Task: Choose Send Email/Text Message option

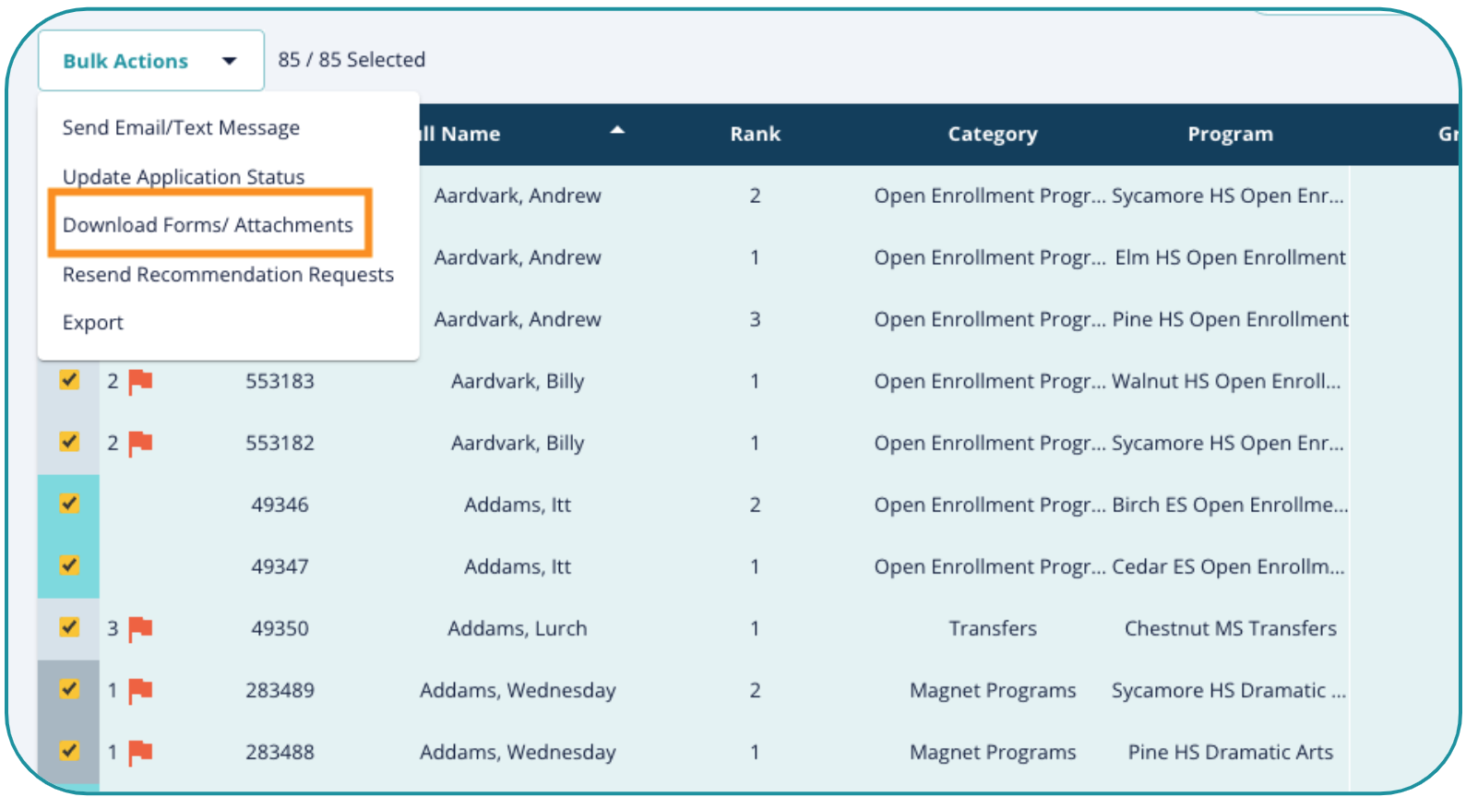Action: tap(181, 127)
